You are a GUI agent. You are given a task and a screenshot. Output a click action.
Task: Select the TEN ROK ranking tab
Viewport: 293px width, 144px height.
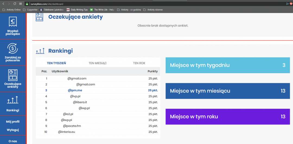pos(139,63)
